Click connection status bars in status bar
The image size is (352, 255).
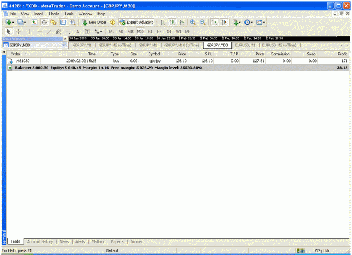click(x=301, y=250)
